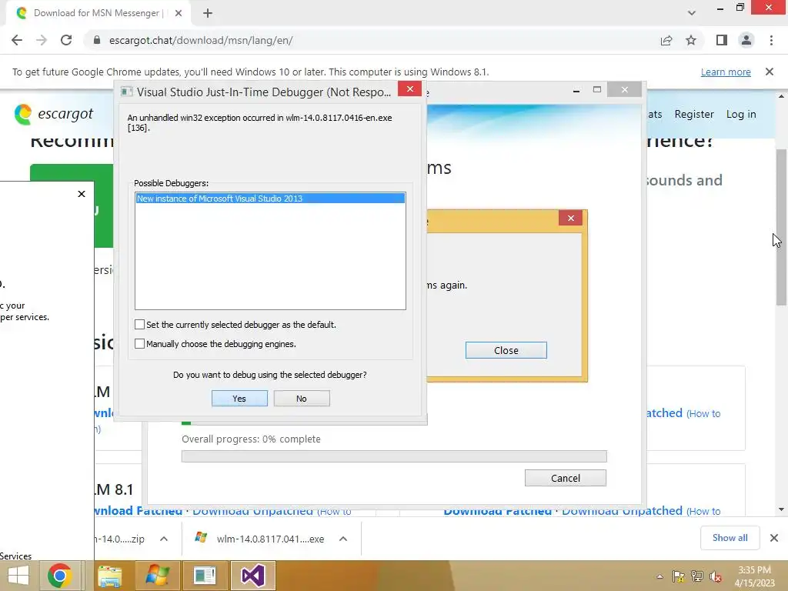Open a new tab with plus icon
This screenshot has height=591, width=788.
click(x=208, y=13)
